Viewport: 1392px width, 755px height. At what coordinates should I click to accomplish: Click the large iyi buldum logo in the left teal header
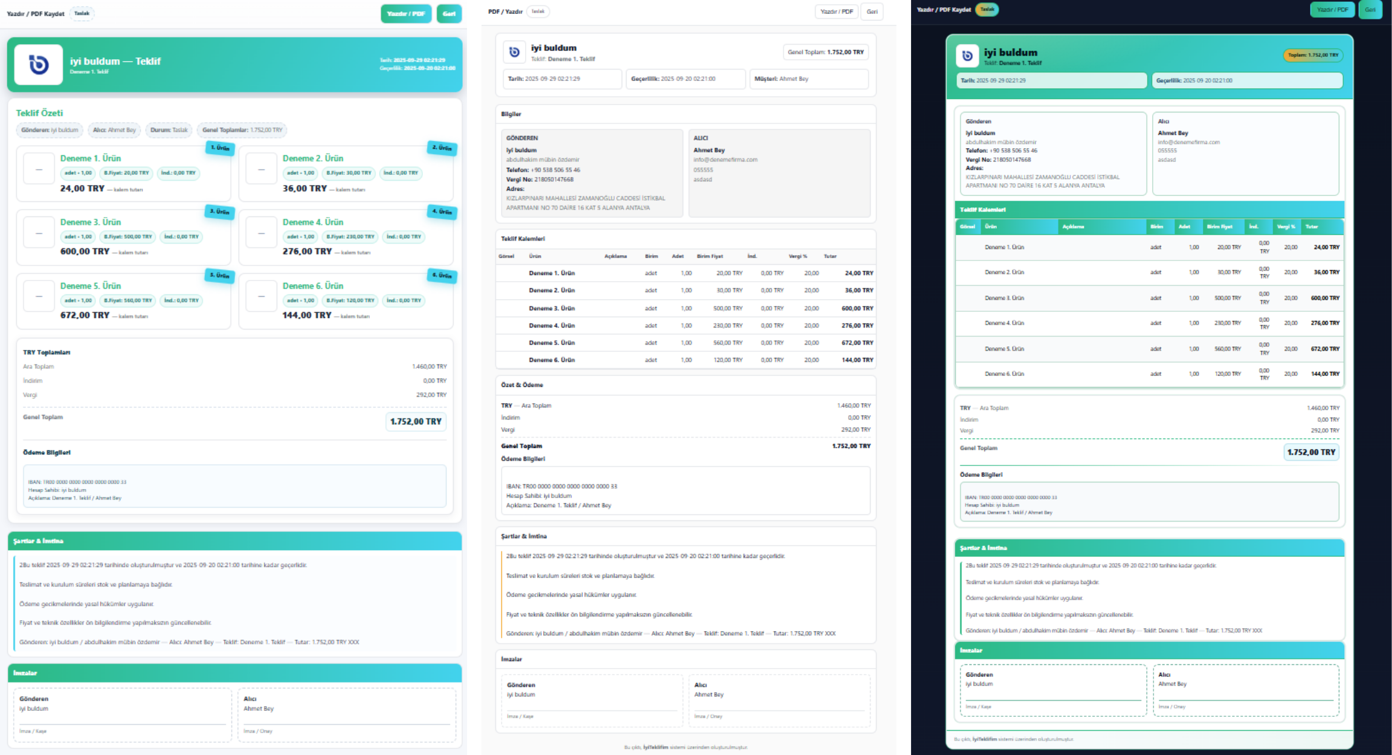click(x=38, y=64)
